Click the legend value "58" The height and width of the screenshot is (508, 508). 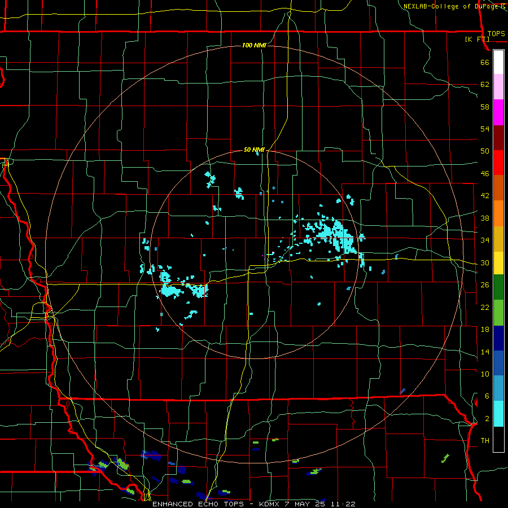pos(485,107)
